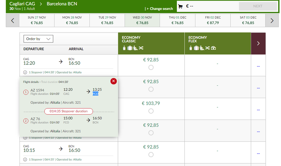Image resolution: width=281 pixels, height=166 pixels.
Task: Go to next dates with right arrow
Action: point(272,21)
